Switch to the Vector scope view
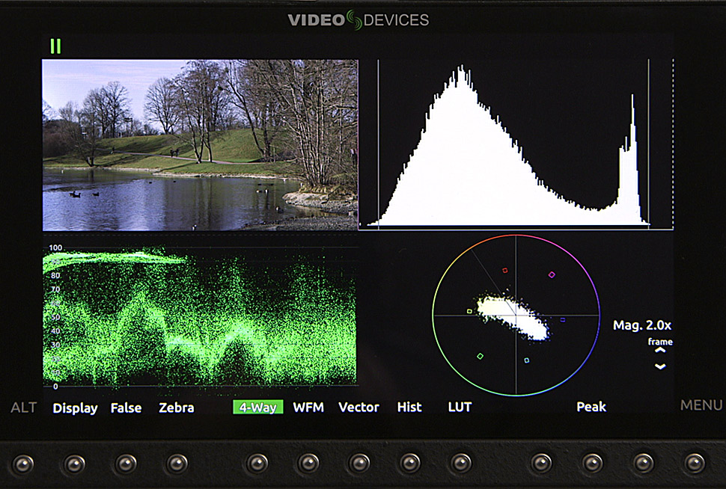Viewport: 726px width, 489px height. coord(359,407)
